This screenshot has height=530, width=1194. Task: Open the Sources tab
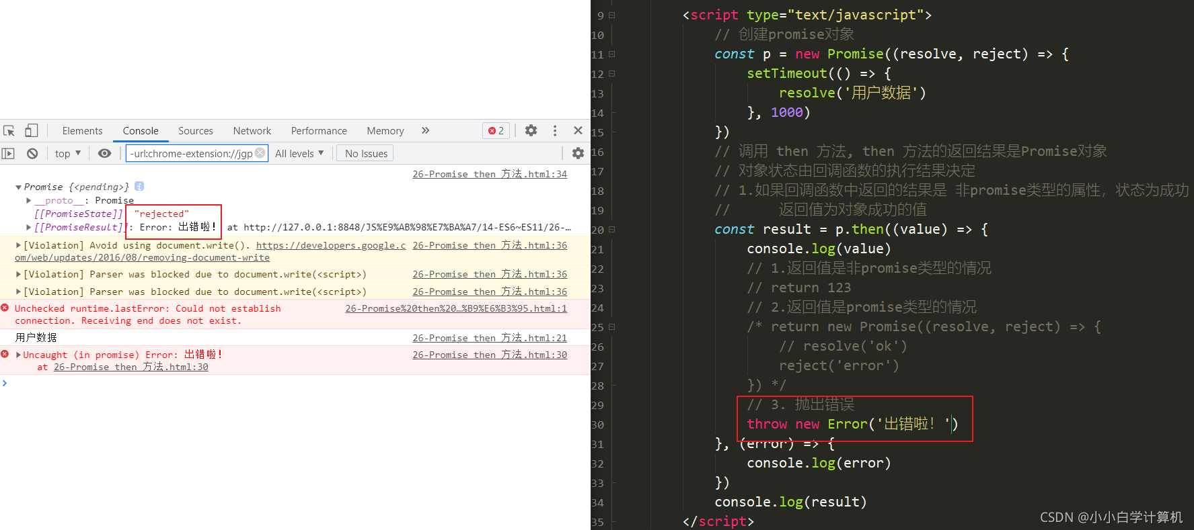(196, 131)
